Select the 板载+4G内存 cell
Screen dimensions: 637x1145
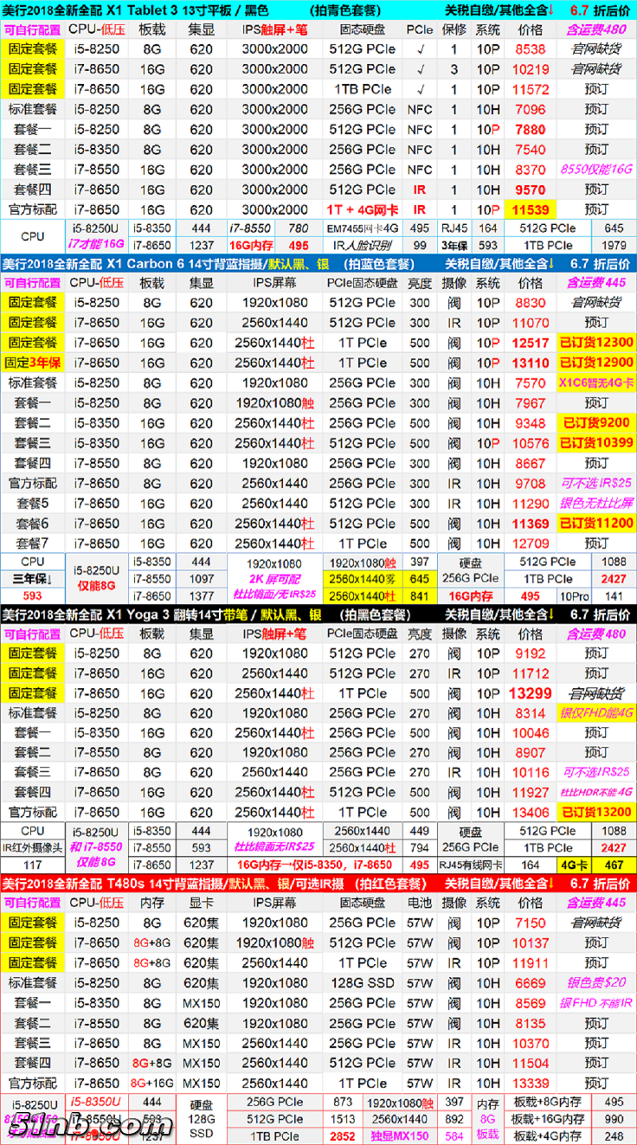tap(547, 1136)
